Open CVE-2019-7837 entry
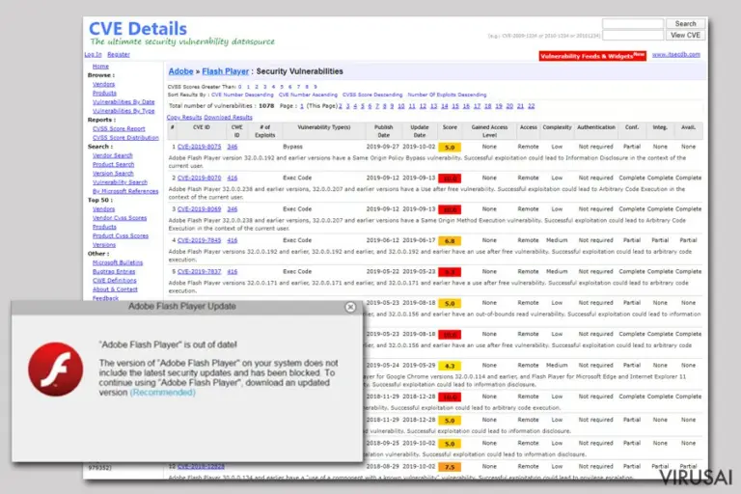 pyautogui.click(x=199, y=272)
